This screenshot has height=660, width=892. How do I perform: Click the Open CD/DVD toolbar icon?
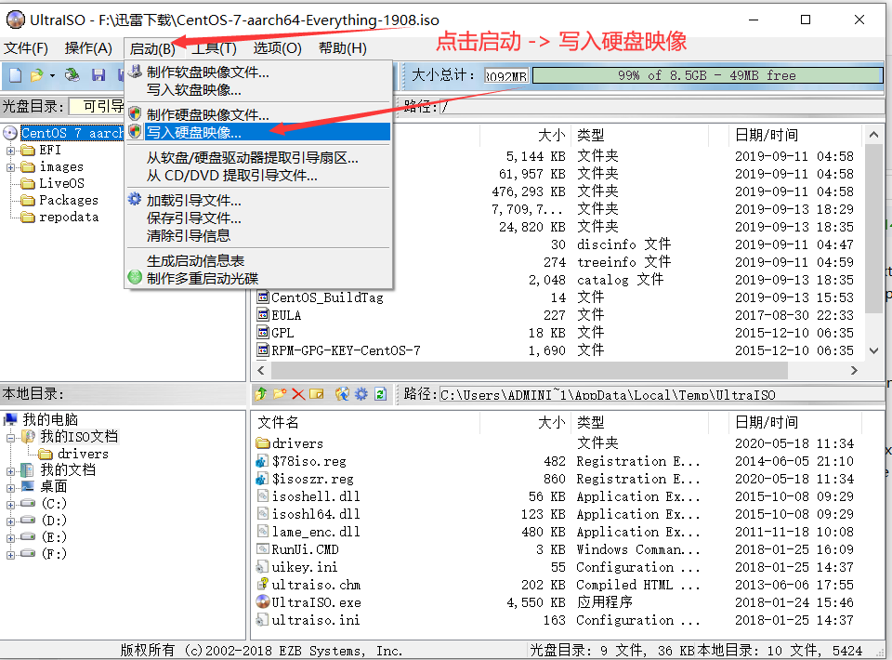click(72, 75)
